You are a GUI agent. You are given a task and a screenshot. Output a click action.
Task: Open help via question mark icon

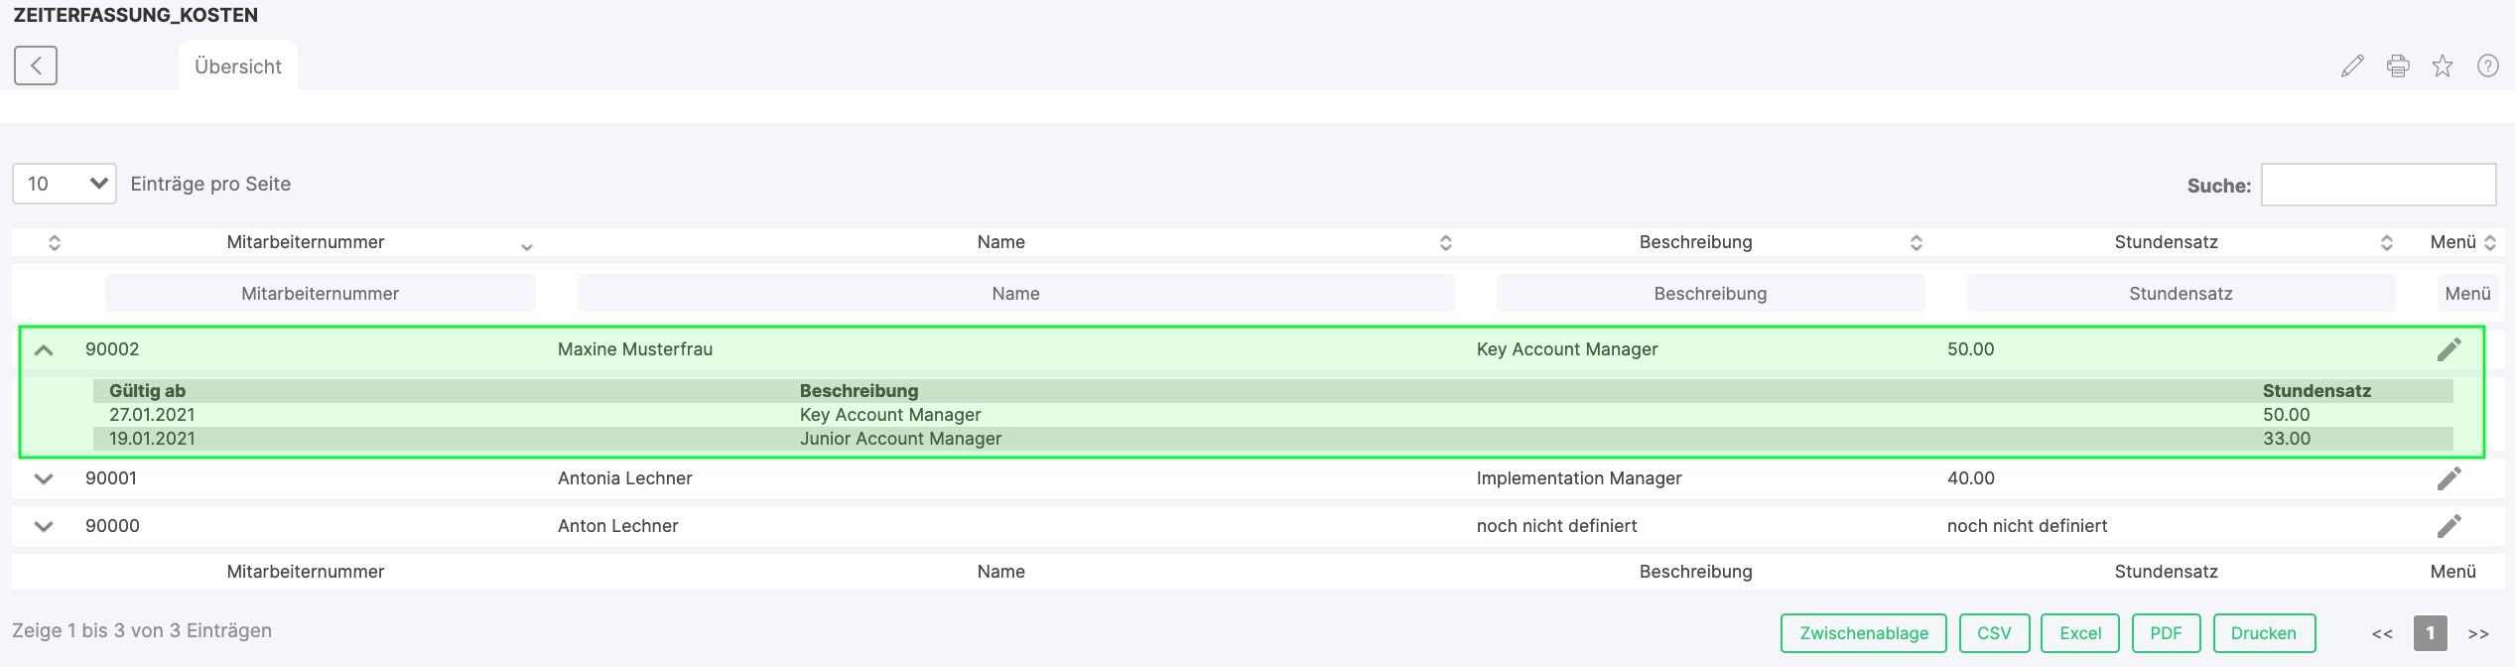2487,67
